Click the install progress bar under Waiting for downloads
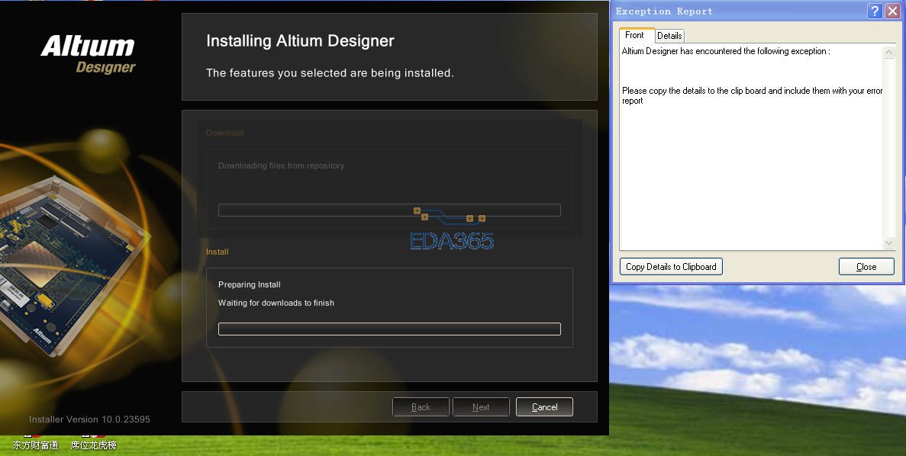 point(389,329)
